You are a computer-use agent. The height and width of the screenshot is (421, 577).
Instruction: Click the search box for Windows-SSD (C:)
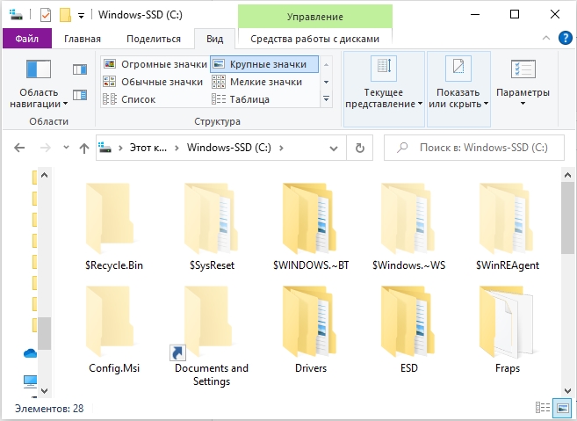pyautogui.click(x=474, y=148)
